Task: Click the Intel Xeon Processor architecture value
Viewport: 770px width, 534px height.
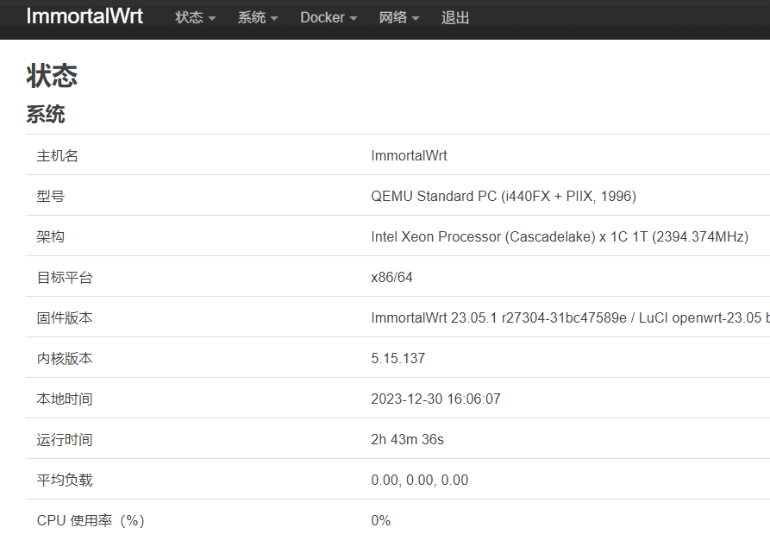Action: (559, 237)
